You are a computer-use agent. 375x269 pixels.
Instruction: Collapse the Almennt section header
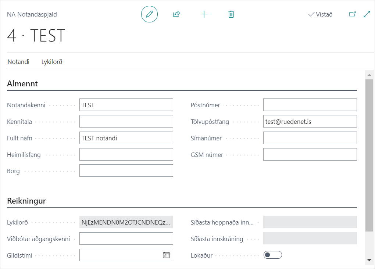(x=22, y=84)
